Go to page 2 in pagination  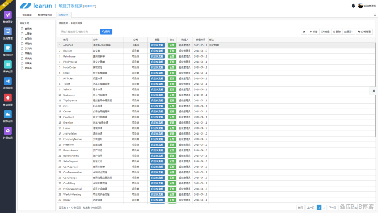324,207
